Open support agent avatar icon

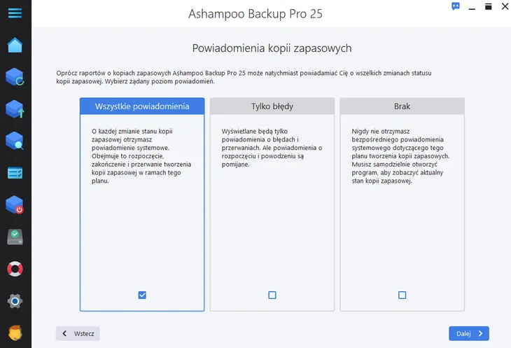15,333
